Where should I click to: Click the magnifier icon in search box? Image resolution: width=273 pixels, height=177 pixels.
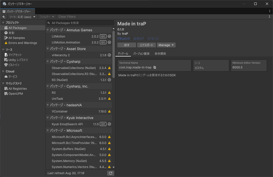click(49, 23)
